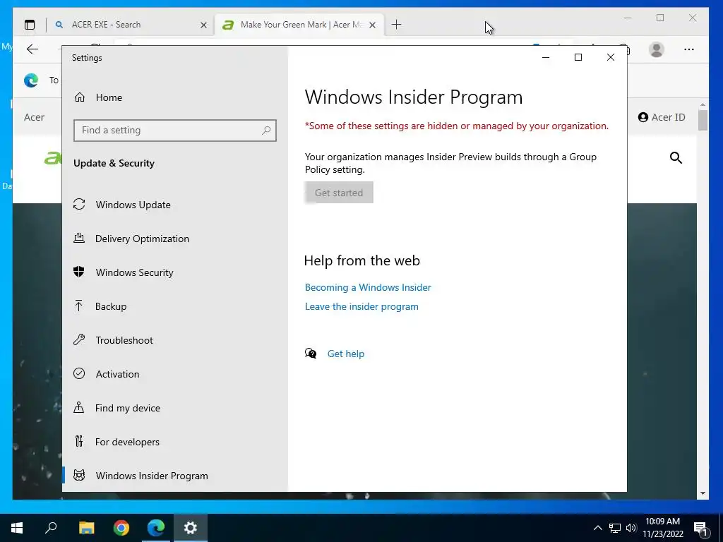This screenshot has width=723, height=542.
Task: Select Windows Insider Program cat icon
Action: pyautogui.click(x=79, y=475)
